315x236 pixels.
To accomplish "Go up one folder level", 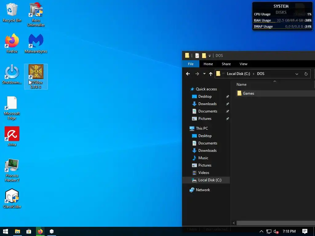I will point(210,74).
